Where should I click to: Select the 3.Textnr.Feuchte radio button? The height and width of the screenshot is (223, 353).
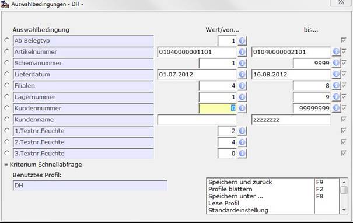7,153
